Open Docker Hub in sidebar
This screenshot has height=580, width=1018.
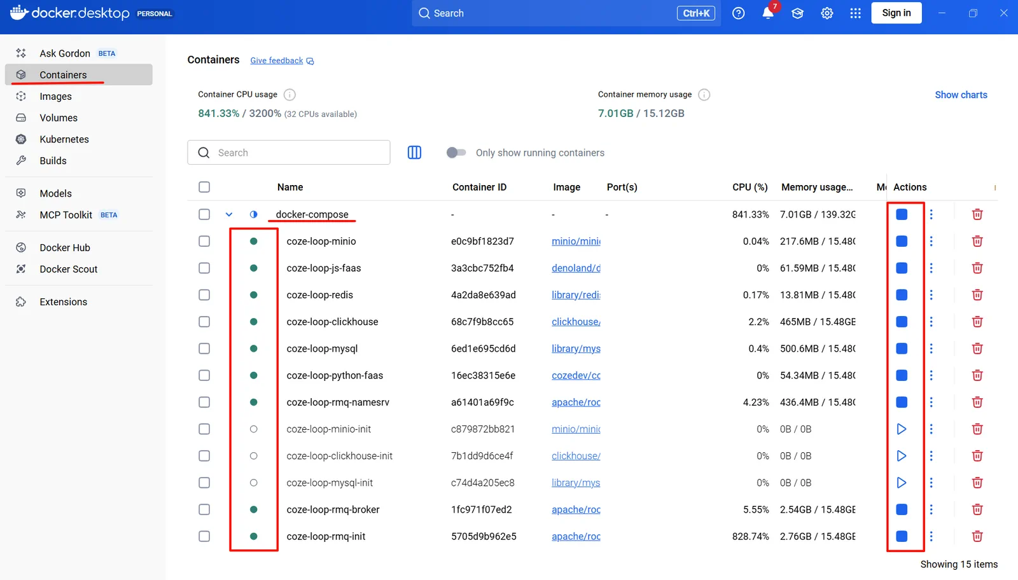79,247
